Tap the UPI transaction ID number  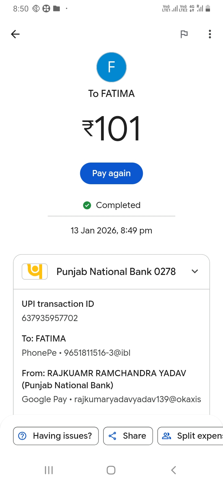[50, 318]
